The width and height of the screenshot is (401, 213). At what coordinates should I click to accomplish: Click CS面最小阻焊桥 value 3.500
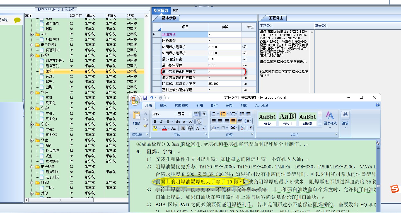(x=224, y=47)
